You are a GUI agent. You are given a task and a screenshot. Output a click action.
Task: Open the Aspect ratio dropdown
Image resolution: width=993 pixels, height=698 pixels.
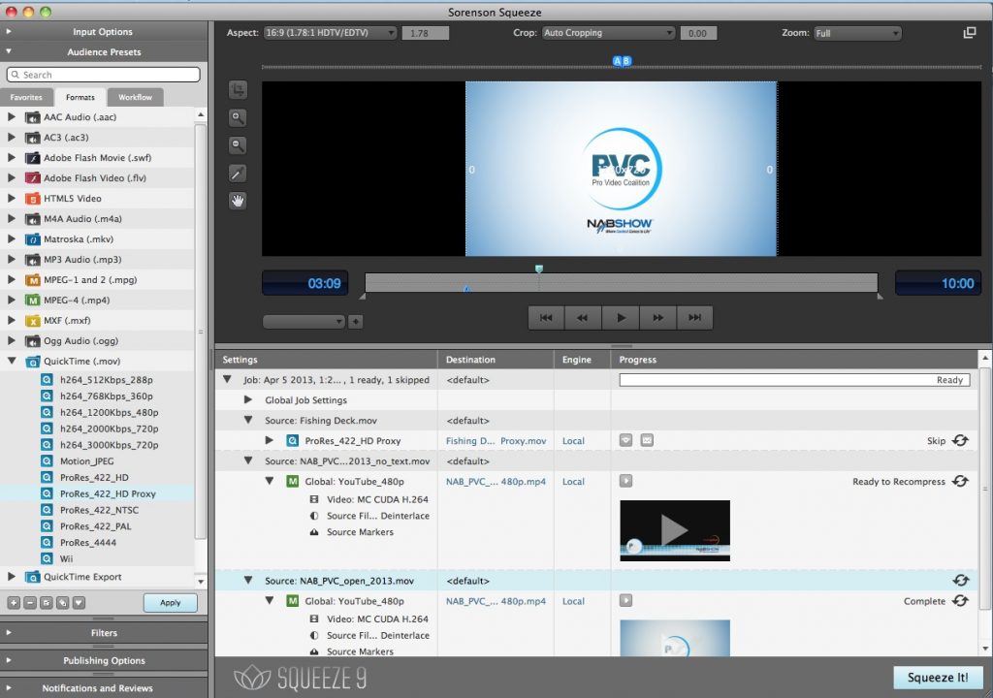[x=330, y=33]
